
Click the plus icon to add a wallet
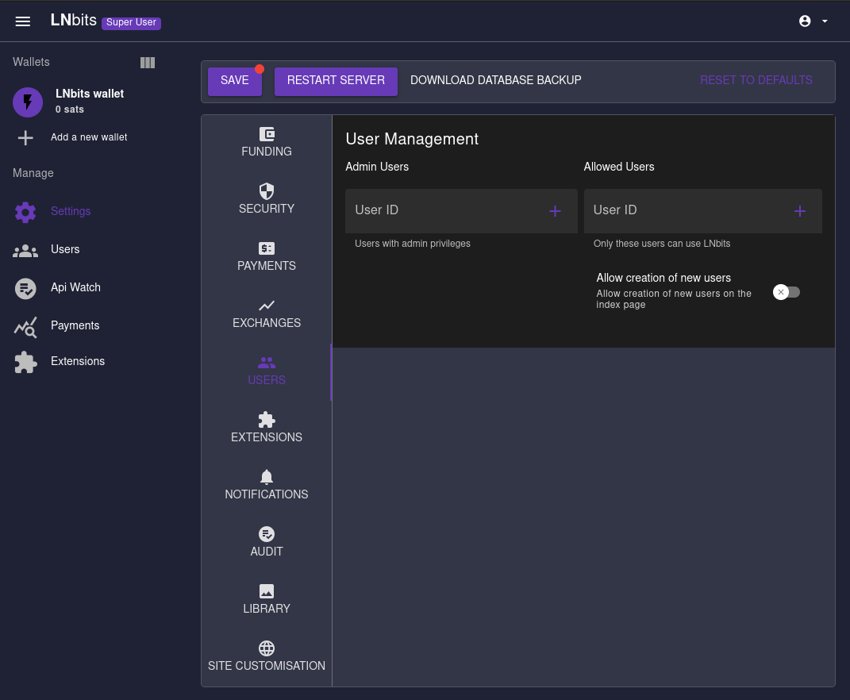click(x=25, y=137)
